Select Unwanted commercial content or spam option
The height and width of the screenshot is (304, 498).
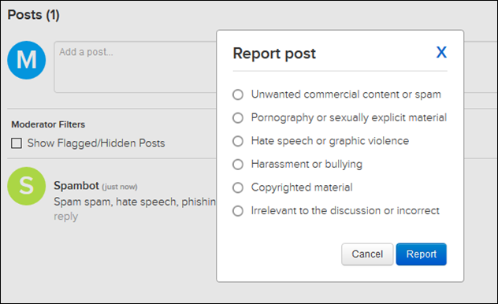[238, 95]
